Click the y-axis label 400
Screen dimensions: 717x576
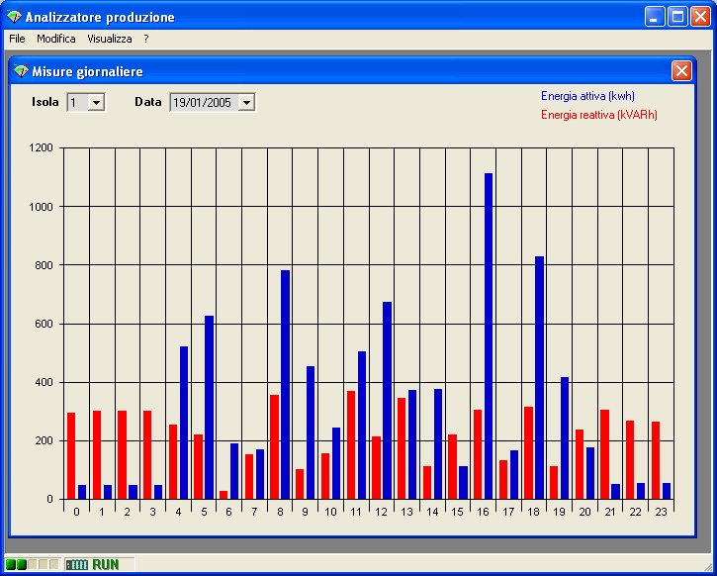(45, 382)
